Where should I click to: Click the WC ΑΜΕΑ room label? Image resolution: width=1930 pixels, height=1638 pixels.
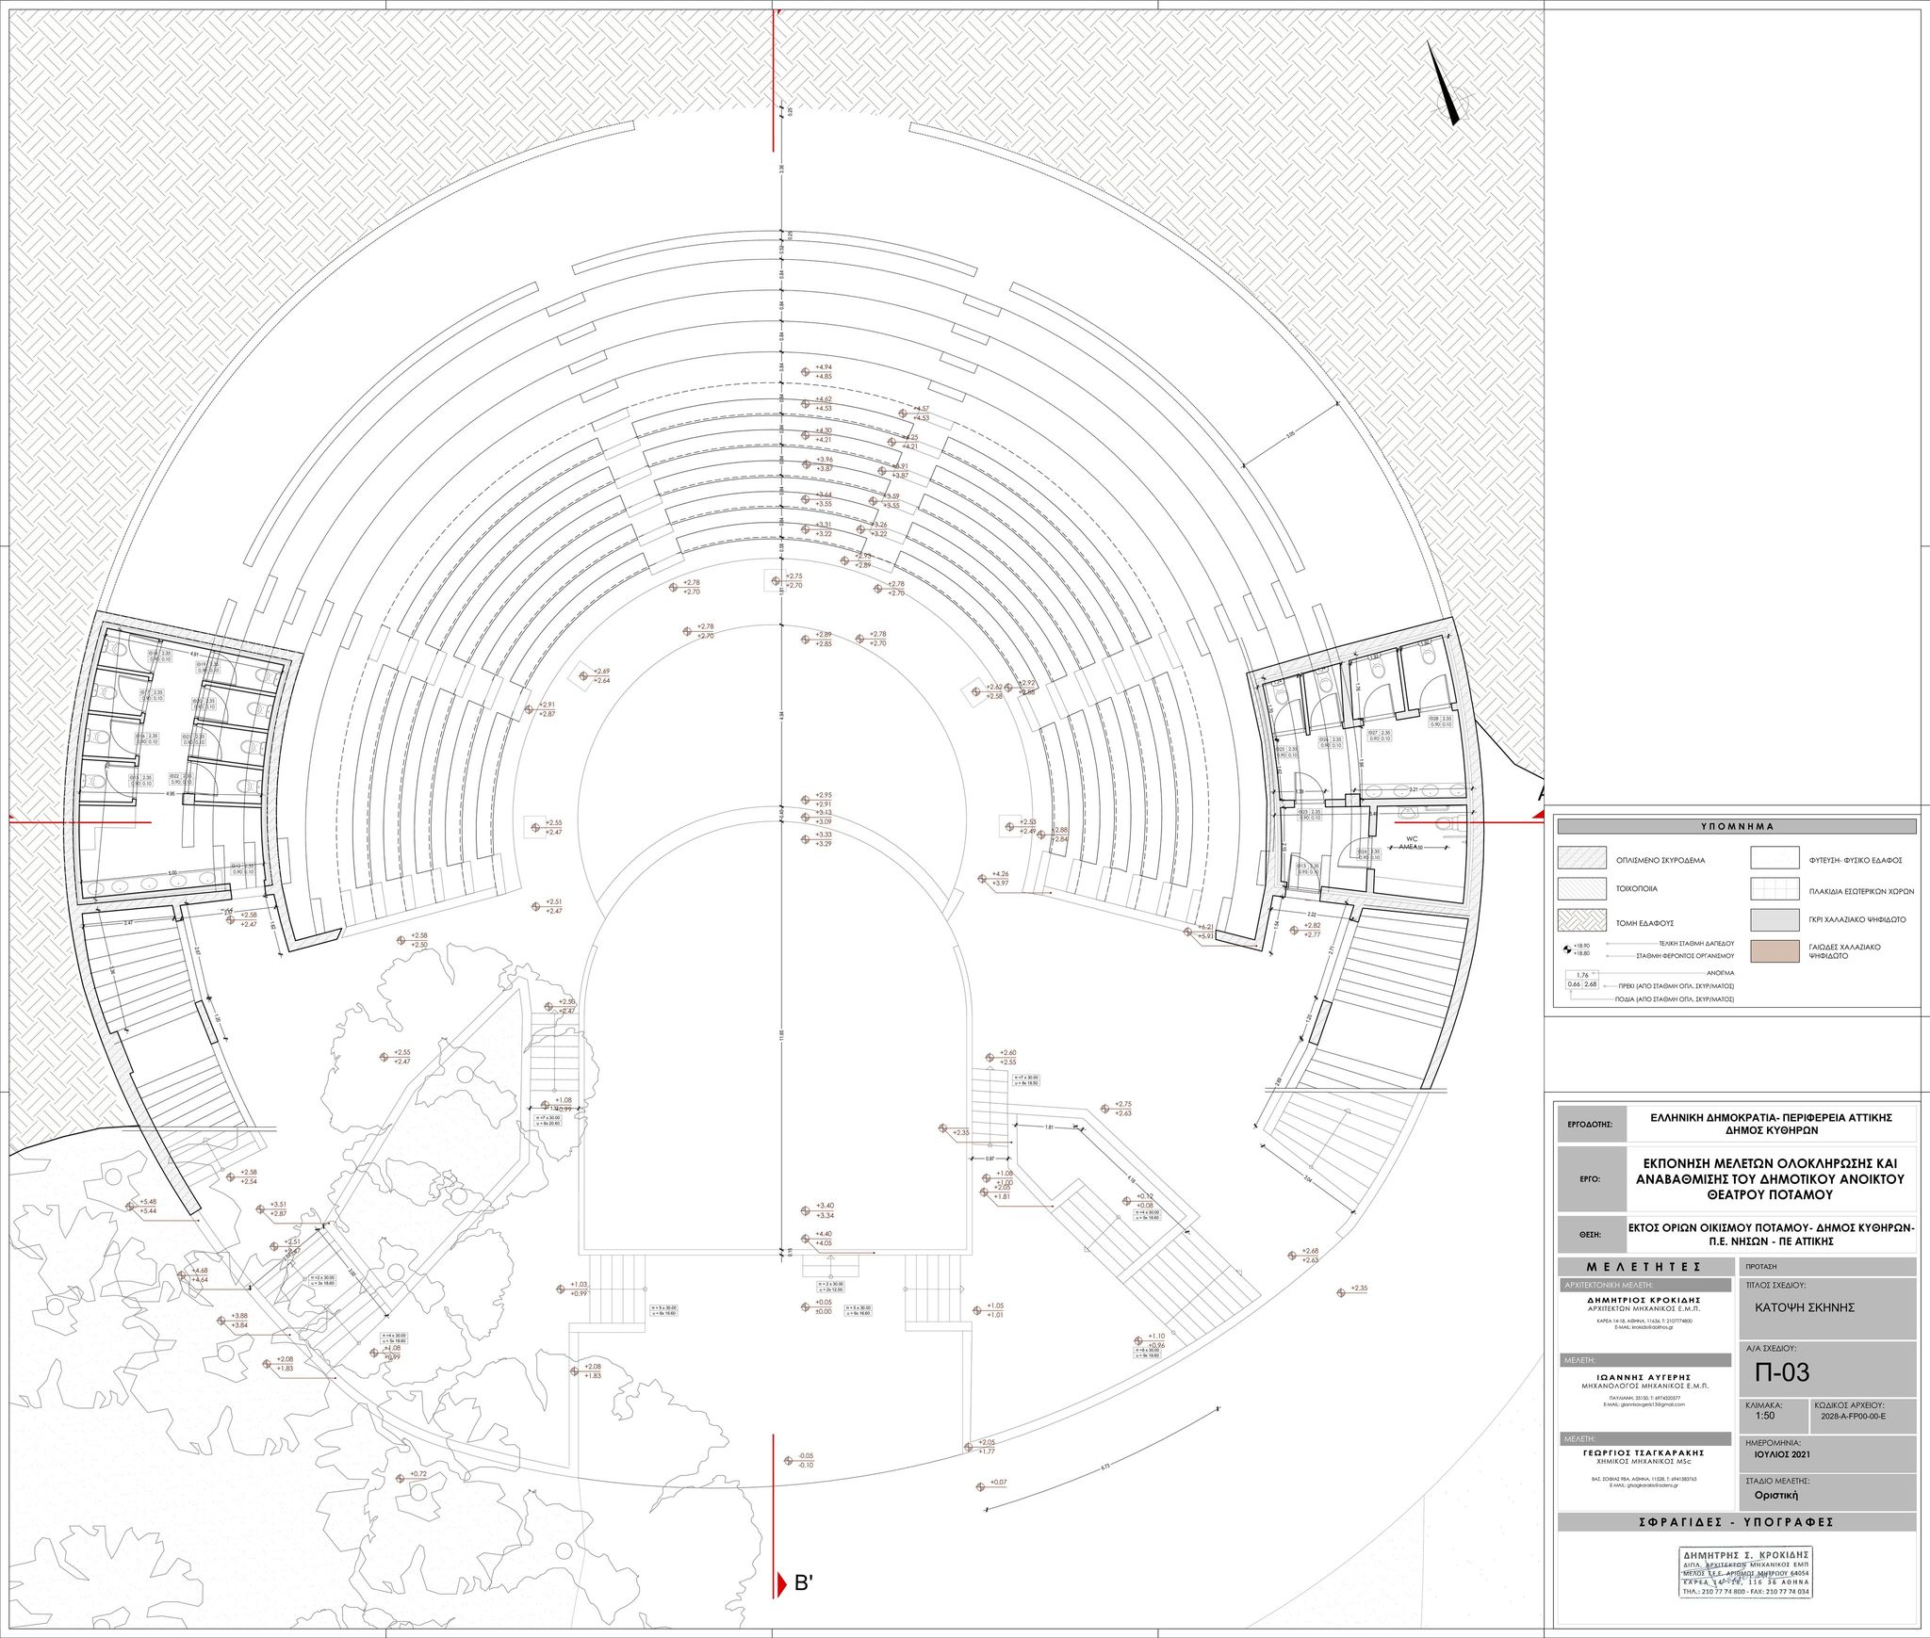[1412, 842]
